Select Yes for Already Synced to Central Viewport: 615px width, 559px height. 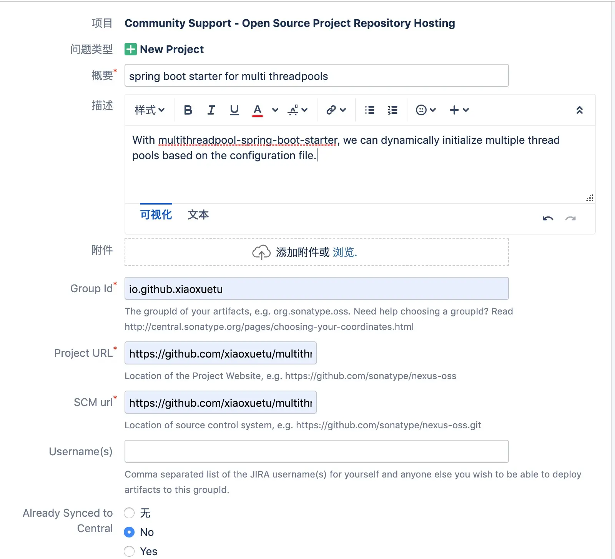pyautogui.click(x=129, y=551)
